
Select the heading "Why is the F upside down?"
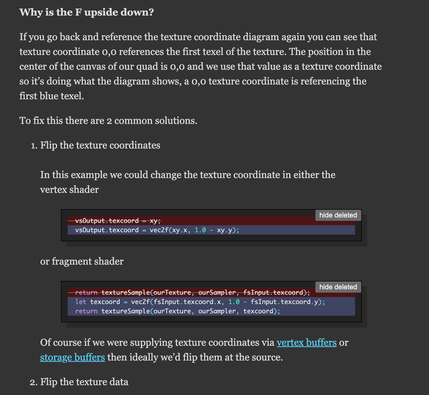tap(86, 12)
